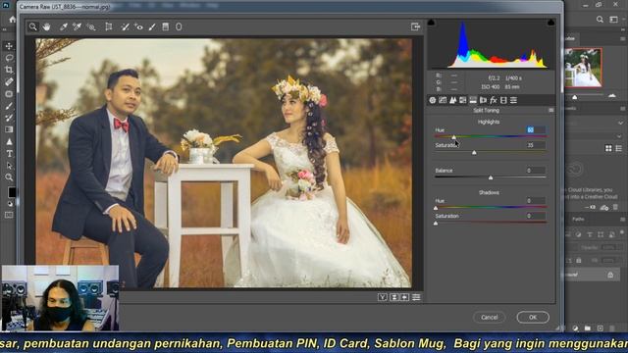Open the workspace switcher icon
Viewport: 628px width, 353px height.
click(613, 20)
